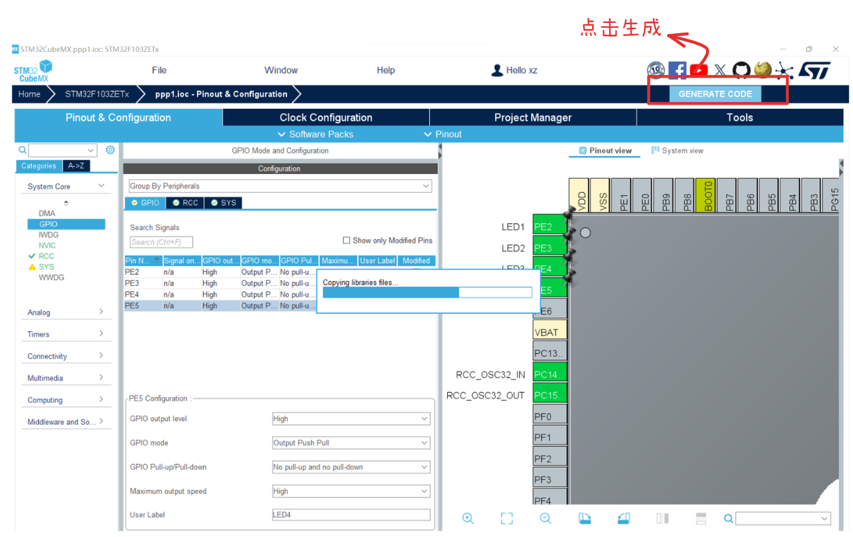
Task: Click the RCC green checkmark icon
Action: (x=31, y=256)
